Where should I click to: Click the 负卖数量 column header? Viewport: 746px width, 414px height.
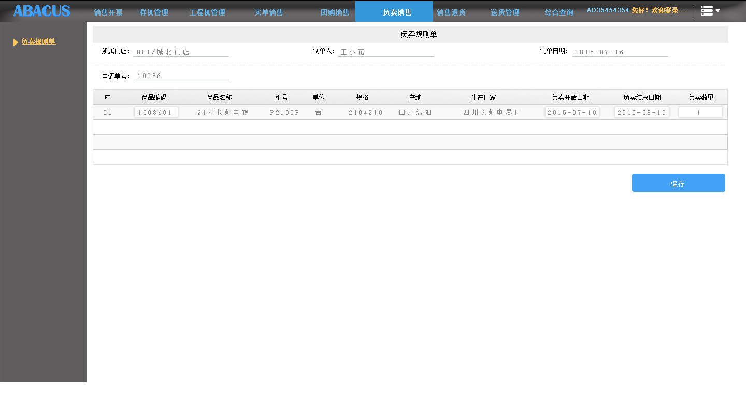point(701,97)
